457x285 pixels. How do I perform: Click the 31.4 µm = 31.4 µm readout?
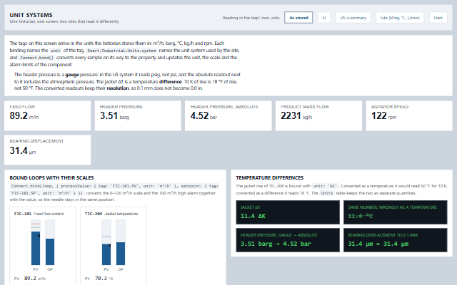tap(395, 240)
